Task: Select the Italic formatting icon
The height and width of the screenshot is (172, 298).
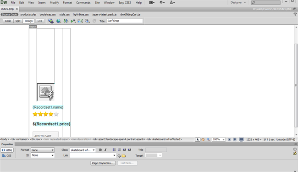Action: click(105, 150)
